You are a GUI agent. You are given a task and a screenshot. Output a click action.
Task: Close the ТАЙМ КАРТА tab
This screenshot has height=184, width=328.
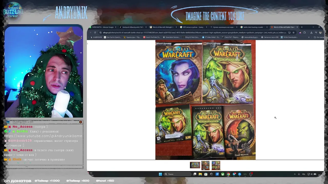pos(116,27)
